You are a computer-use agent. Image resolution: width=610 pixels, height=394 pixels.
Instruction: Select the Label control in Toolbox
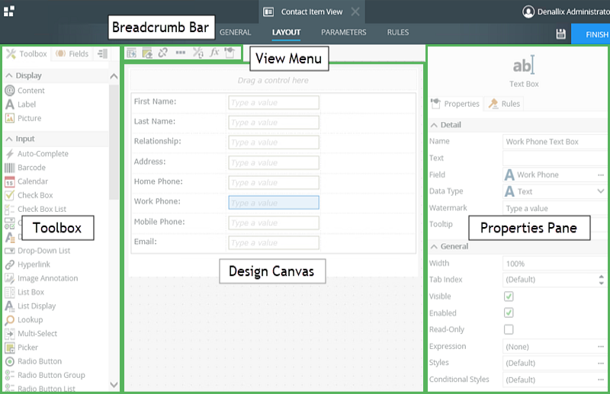pos(21,104)
